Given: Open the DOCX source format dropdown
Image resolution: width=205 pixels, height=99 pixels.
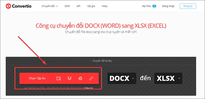Looking at the screenshot, I should pyautogui.click(x=122, y=78).
